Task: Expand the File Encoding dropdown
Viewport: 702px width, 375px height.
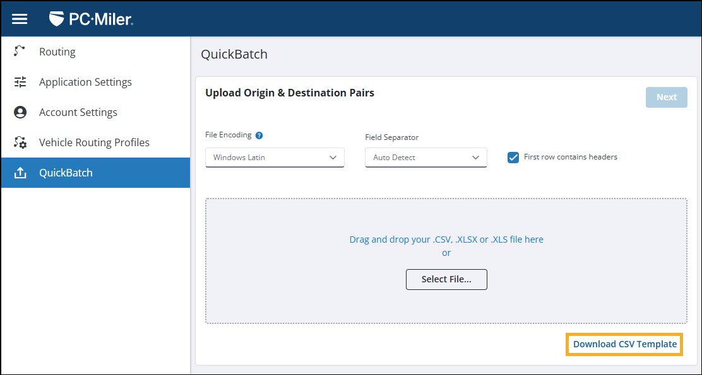Action: pos(275,157)
